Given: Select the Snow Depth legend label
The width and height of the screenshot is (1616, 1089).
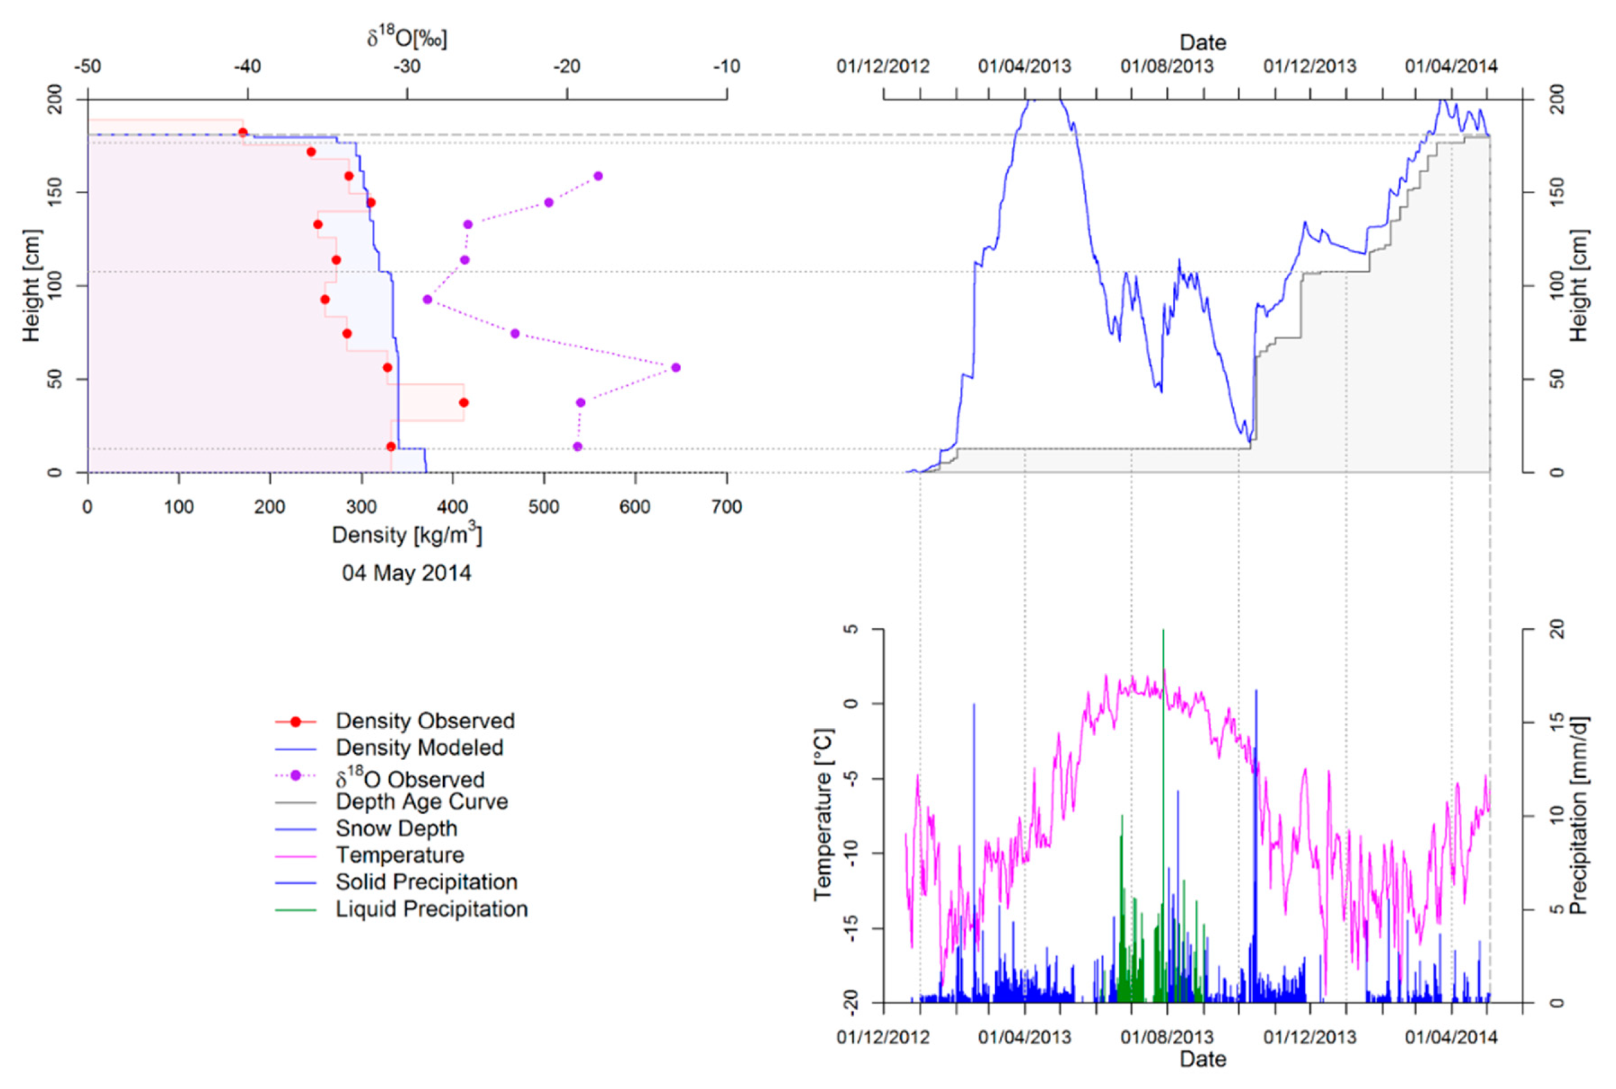Looking at the screenshot, I should click(396, 829).
